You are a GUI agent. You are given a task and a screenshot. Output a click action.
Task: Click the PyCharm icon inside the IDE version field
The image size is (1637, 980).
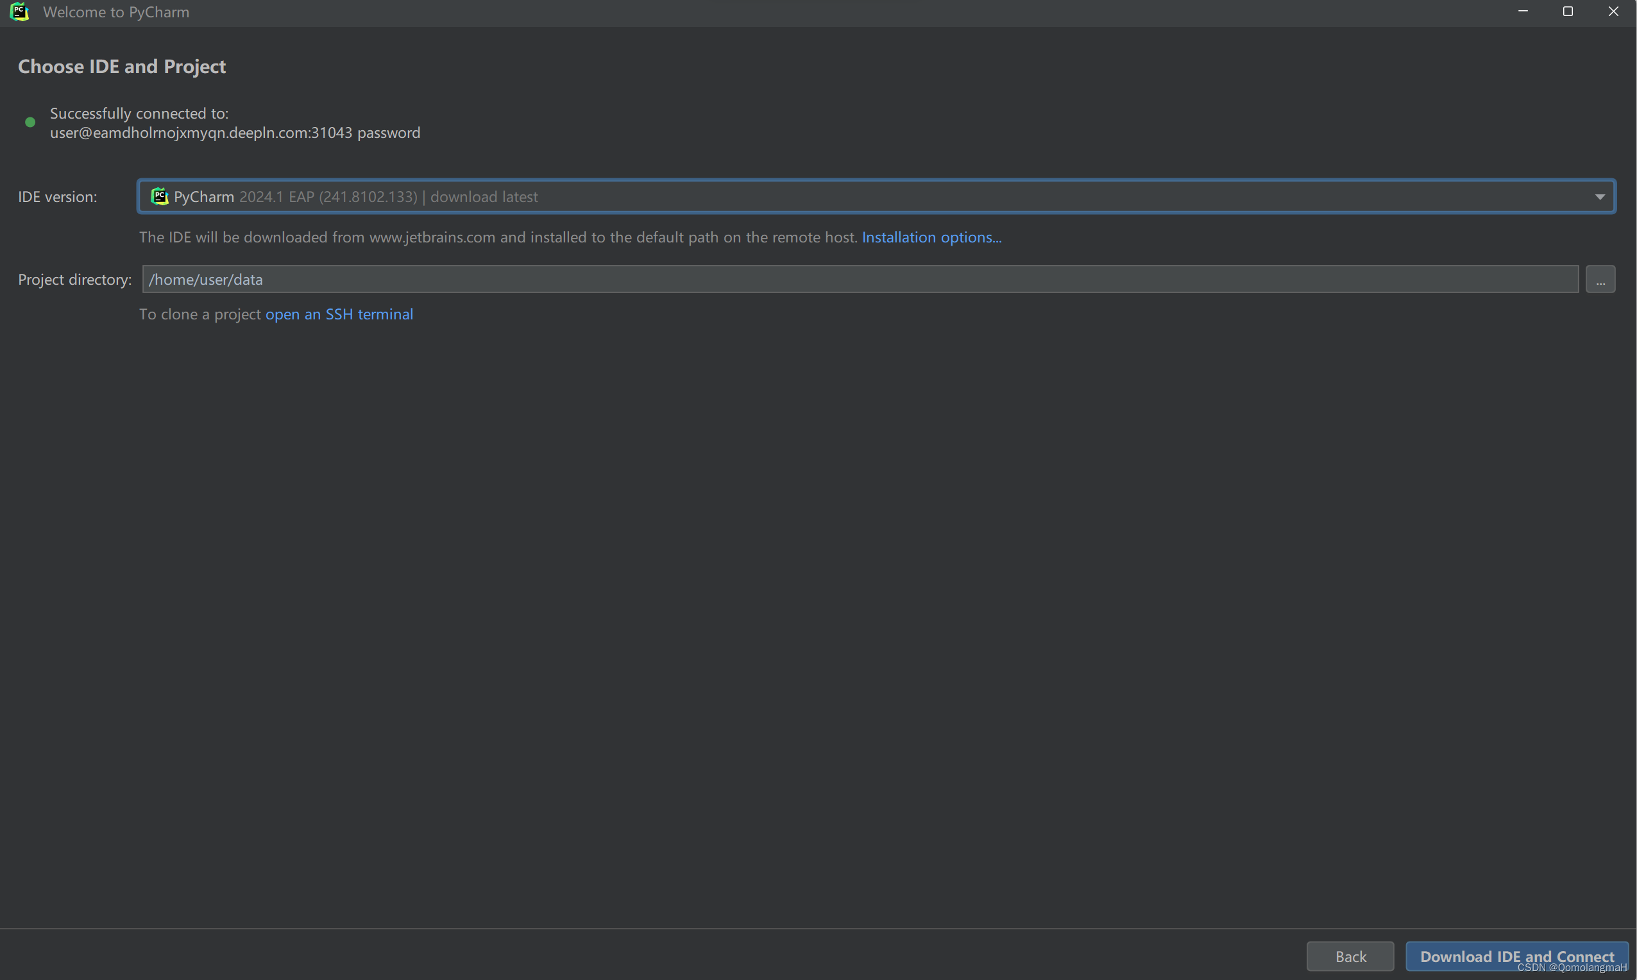pyautogui.click(x=159, y=196)
